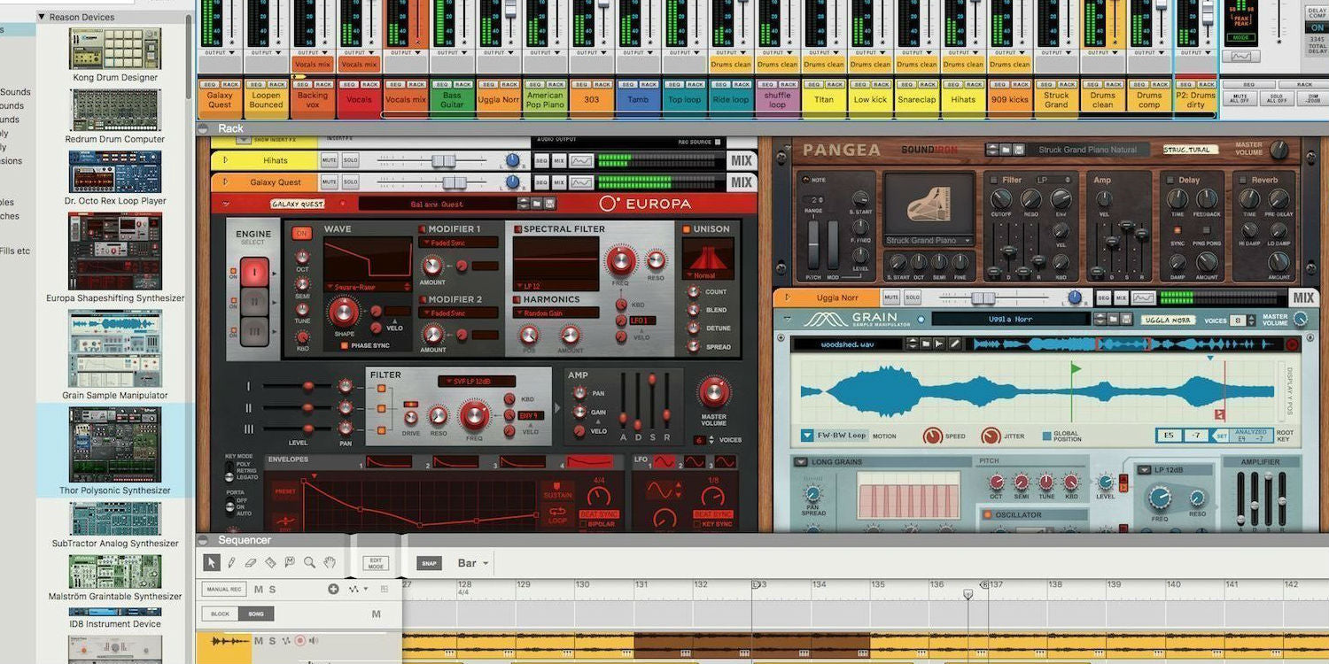Open Modifier 1 Faded Sync dropdown
This screenshot has height=664, width=1329.
pos(459,243)
